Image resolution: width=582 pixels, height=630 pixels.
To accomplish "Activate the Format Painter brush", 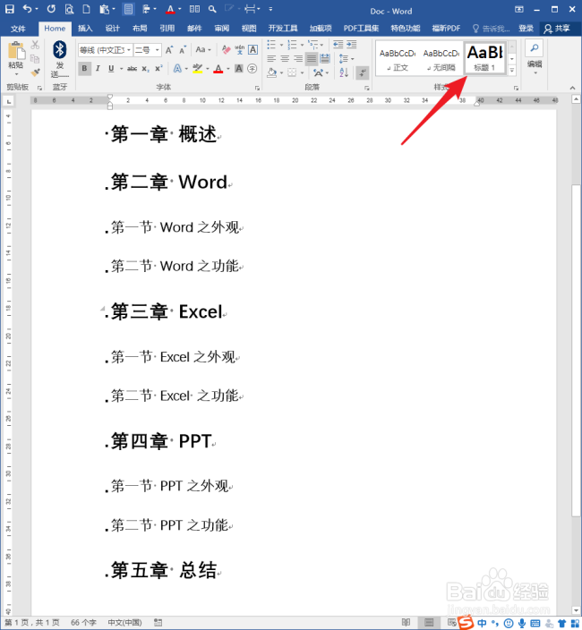I will (x=36, y=72).
